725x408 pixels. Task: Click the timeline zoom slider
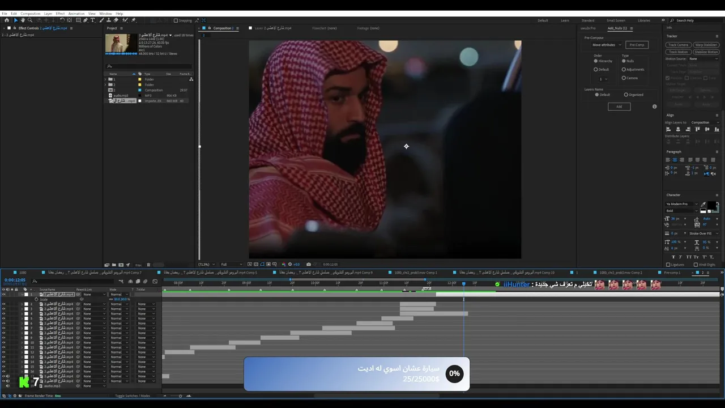[181, 396]
